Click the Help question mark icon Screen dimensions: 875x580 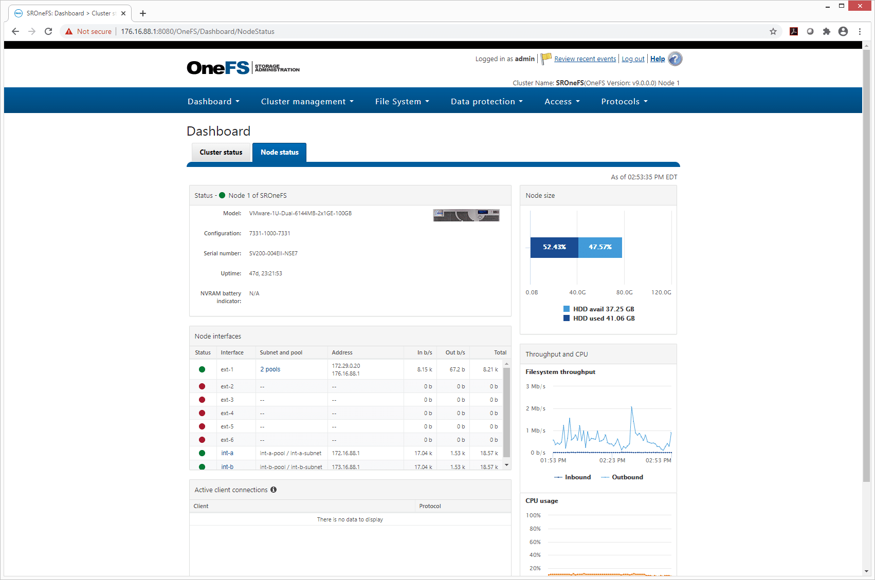pos(675,59)
